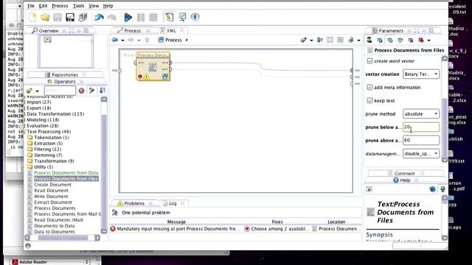
Task: Toggle the create word vector checkbox
Action: [369, 61]
